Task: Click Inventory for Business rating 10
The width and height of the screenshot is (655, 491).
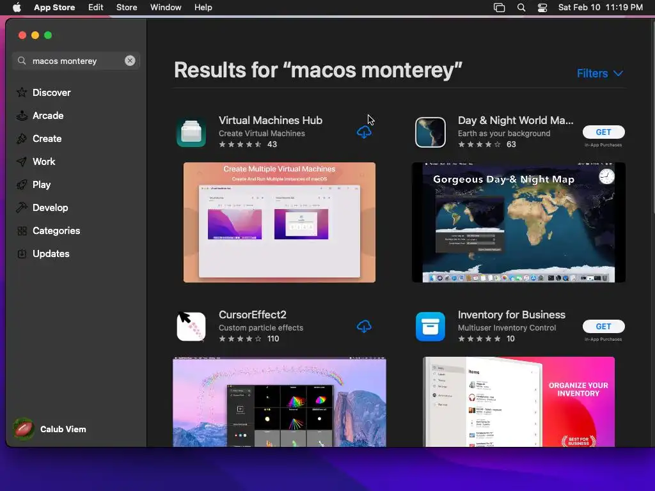Action: coord(486,339)
